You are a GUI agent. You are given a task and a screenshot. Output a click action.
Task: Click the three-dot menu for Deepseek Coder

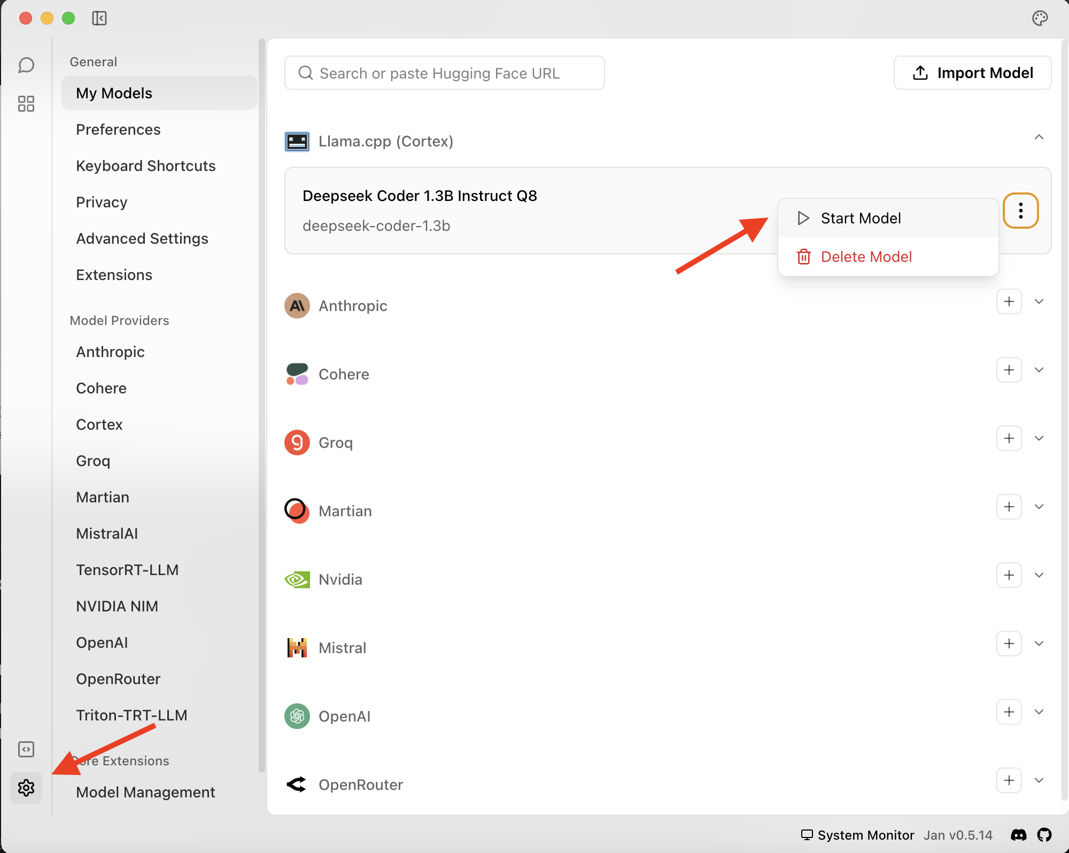tap(1020, 211)
